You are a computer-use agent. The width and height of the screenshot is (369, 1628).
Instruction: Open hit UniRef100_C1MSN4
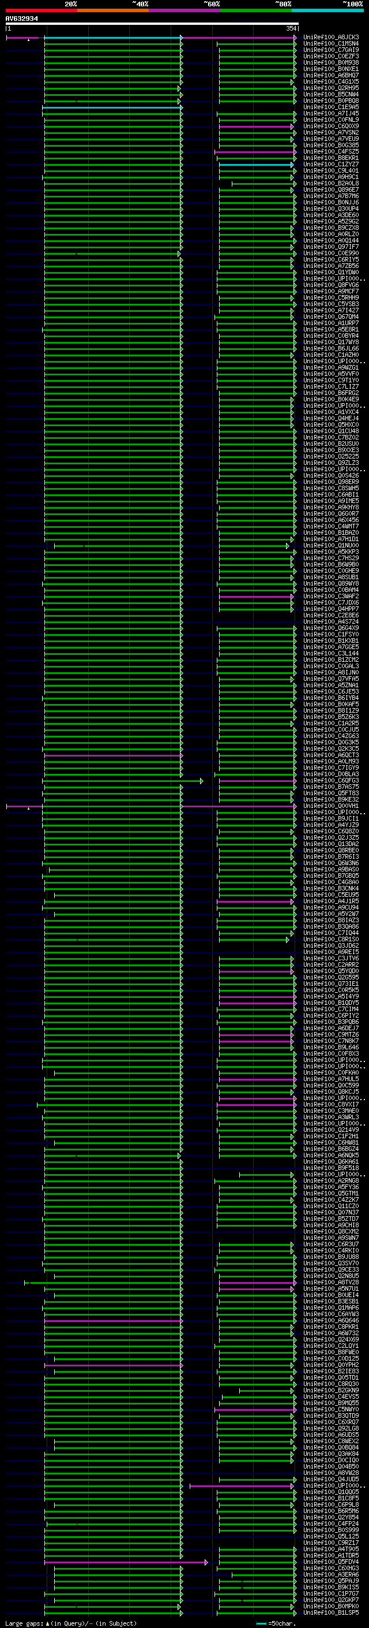tap(331, 44)
